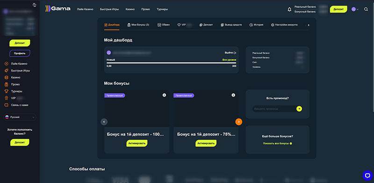Click Показать все бонусы link
This screenshot has width=374, height=183.
tap(277, 143)
